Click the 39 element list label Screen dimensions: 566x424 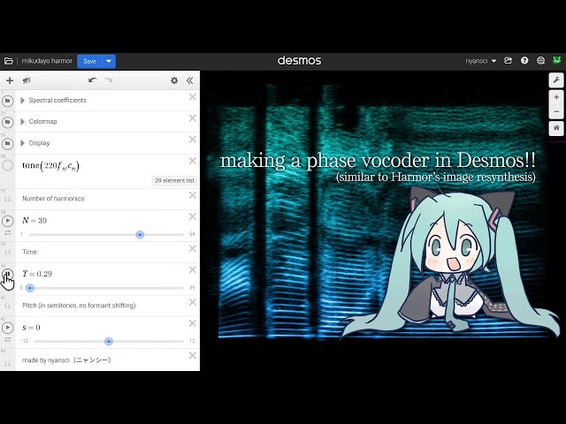[x=174, y=180]
